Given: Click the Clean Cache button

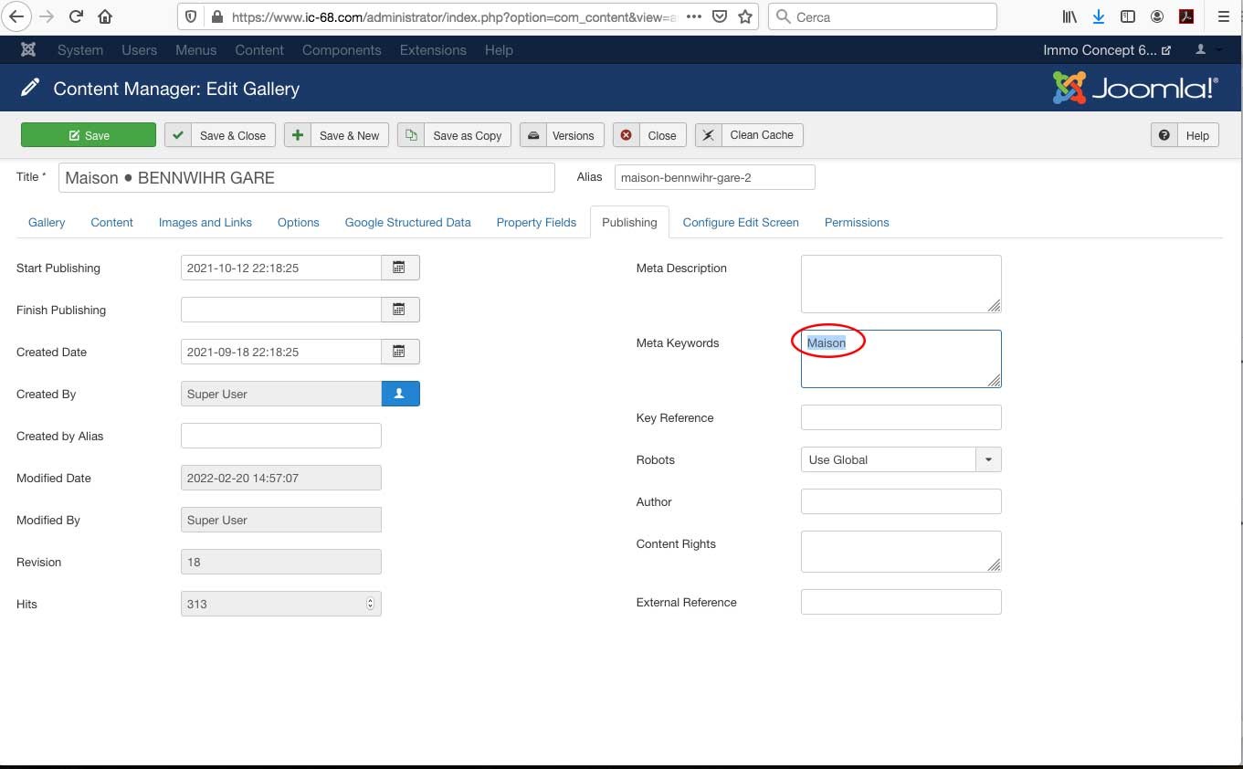Looking at the screenshot, I should (749, 135).
